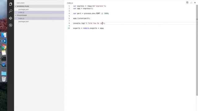This screenshot has width=198, height=111.
Task: Click the process.env.PORT line
Action: pos(91,14)
